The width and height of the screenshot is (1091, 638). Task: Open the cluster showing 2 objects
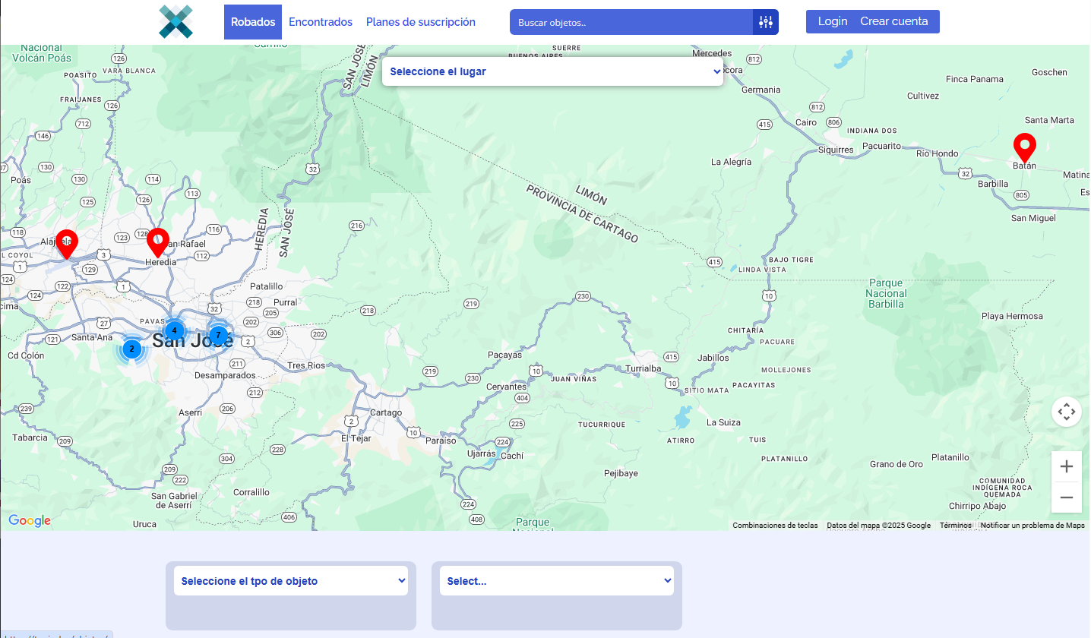(x=131, y=349)
